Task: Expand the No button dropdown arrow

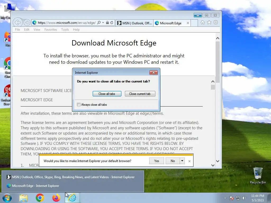Action: coord(182,161)
